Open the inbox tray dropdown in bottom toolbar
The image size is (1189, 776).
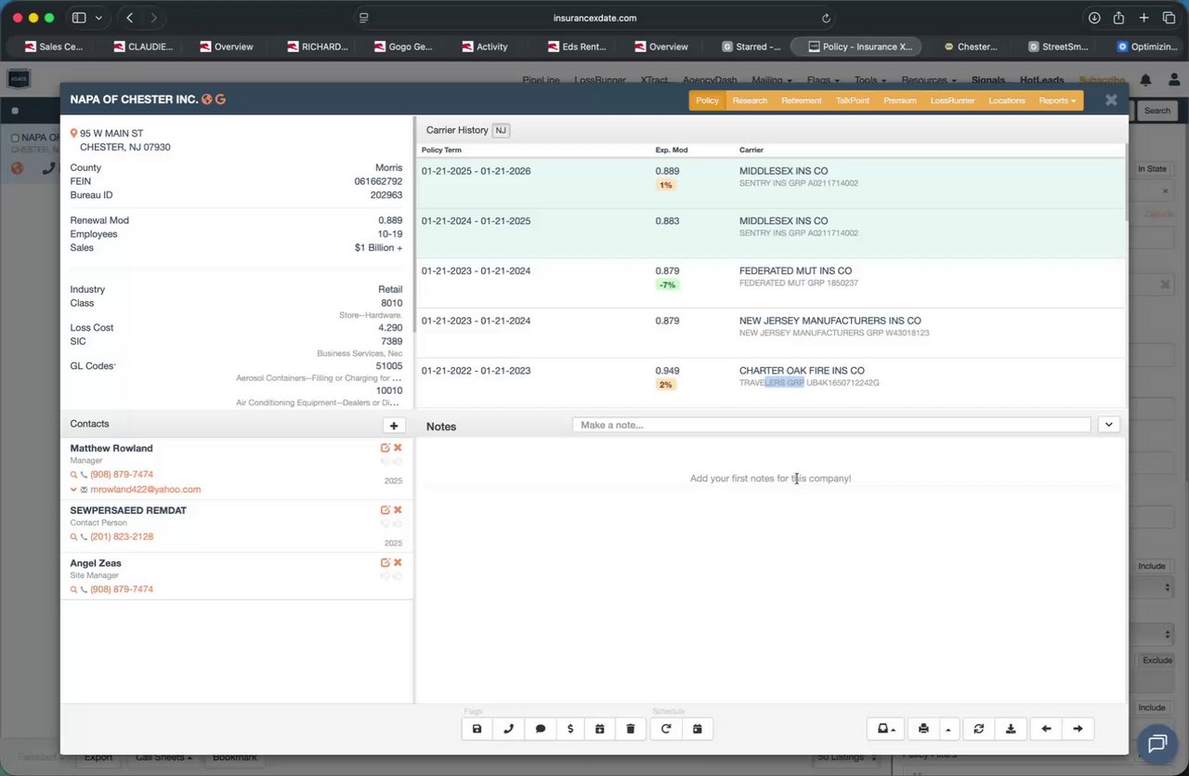tap(887, 729)
